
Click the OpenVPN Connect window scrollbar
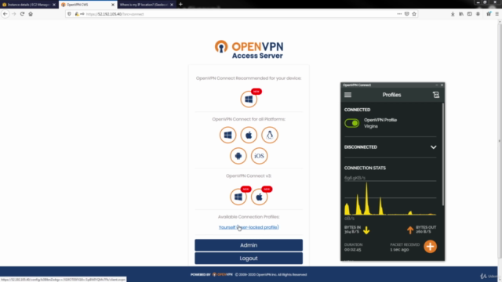(443, 154)
